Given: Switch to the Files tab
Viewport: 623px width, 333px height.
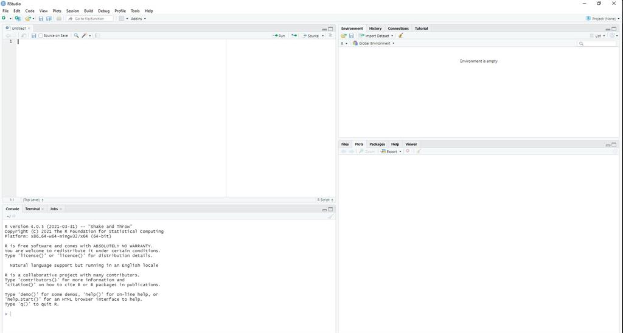Looking at the screenshot, I should pos(345,144).
